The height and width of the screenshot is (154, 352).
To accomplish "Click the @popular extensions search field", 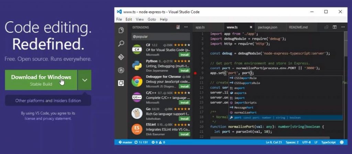I will coord(161,36).
